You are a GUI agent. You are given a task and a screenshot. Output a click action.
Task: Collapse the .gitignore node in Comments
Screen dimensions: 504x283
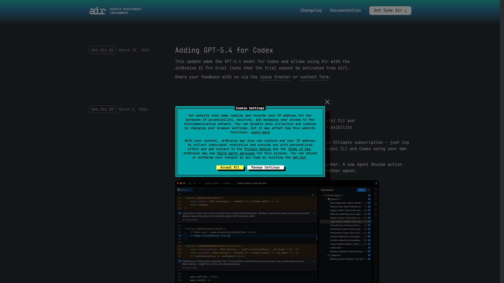click(326, 255)
